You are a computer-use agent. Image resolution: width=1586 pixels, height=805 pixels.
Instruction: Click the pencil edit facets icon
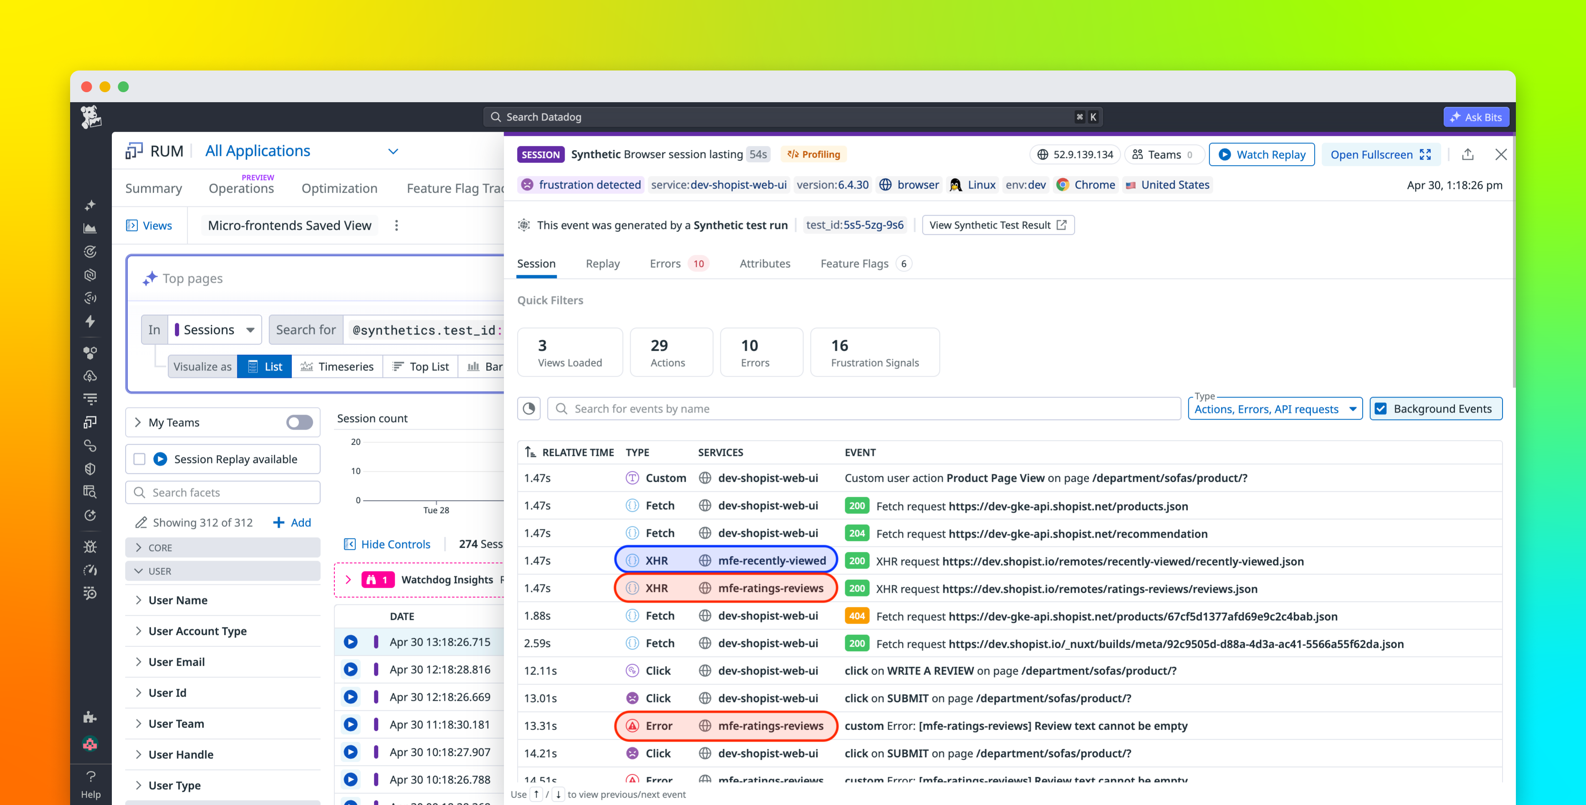[141, 523]
